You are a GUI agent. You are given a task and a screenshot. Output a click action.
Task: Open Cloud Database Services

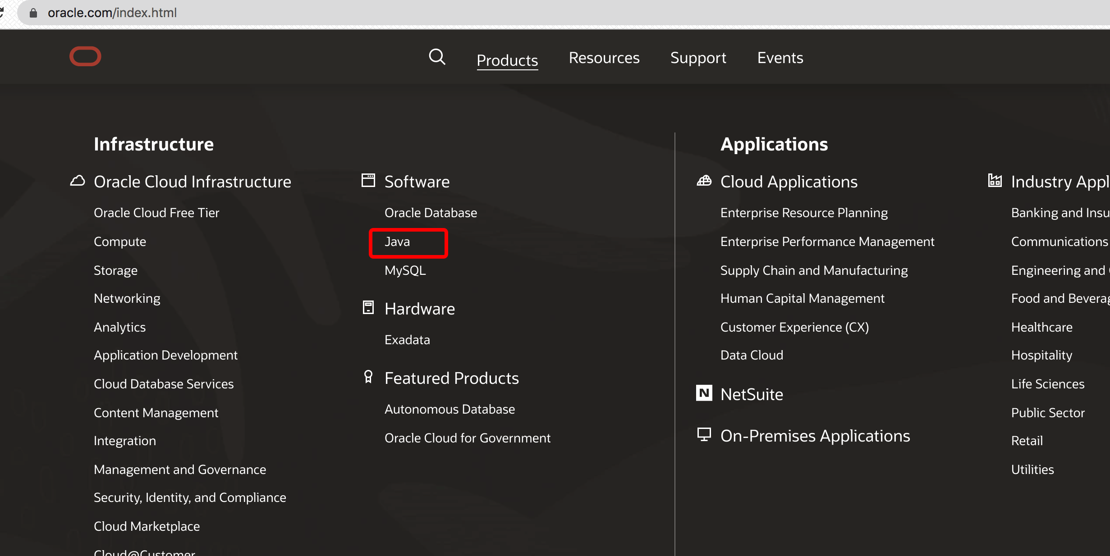click(x=164, y=384)
